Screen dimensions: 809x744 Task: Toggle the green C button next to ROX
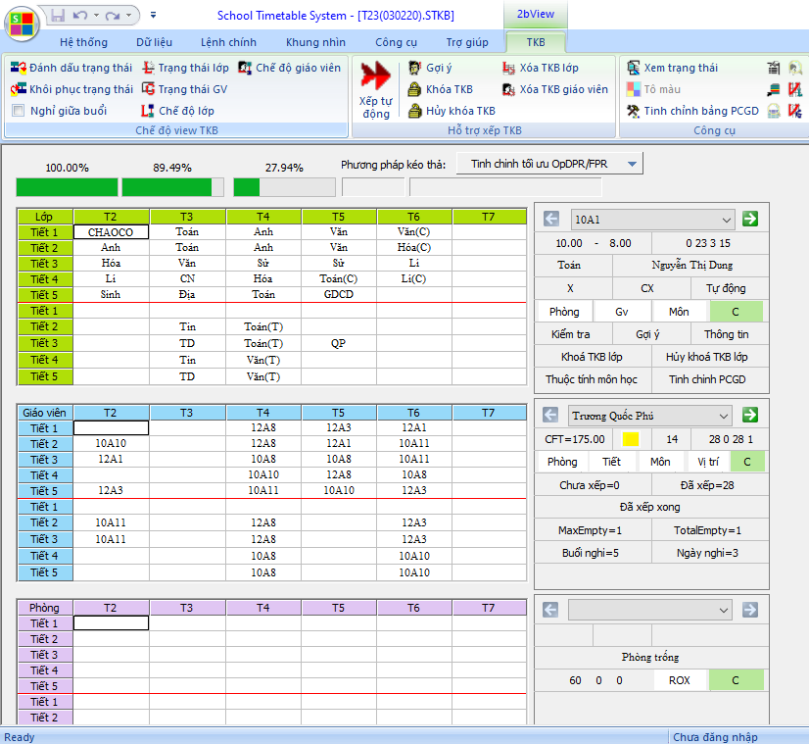736,680
